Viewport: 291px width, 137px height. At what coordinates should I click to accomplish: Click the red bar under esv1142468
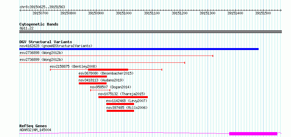(120, 104)
